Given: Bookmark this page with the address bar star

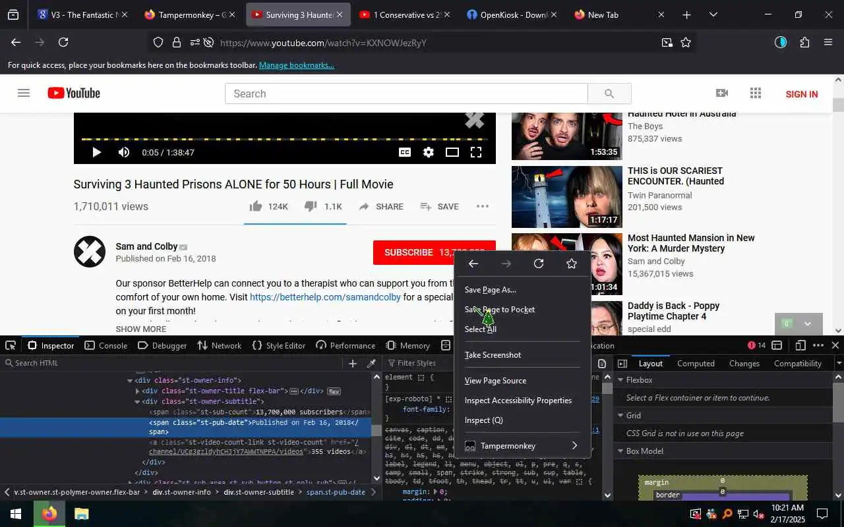Looking at the screenshot, I should [686, 43].
